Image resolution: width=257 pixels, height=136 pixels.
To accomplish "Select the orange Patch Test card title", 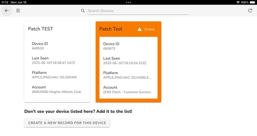I will (111, 29).
